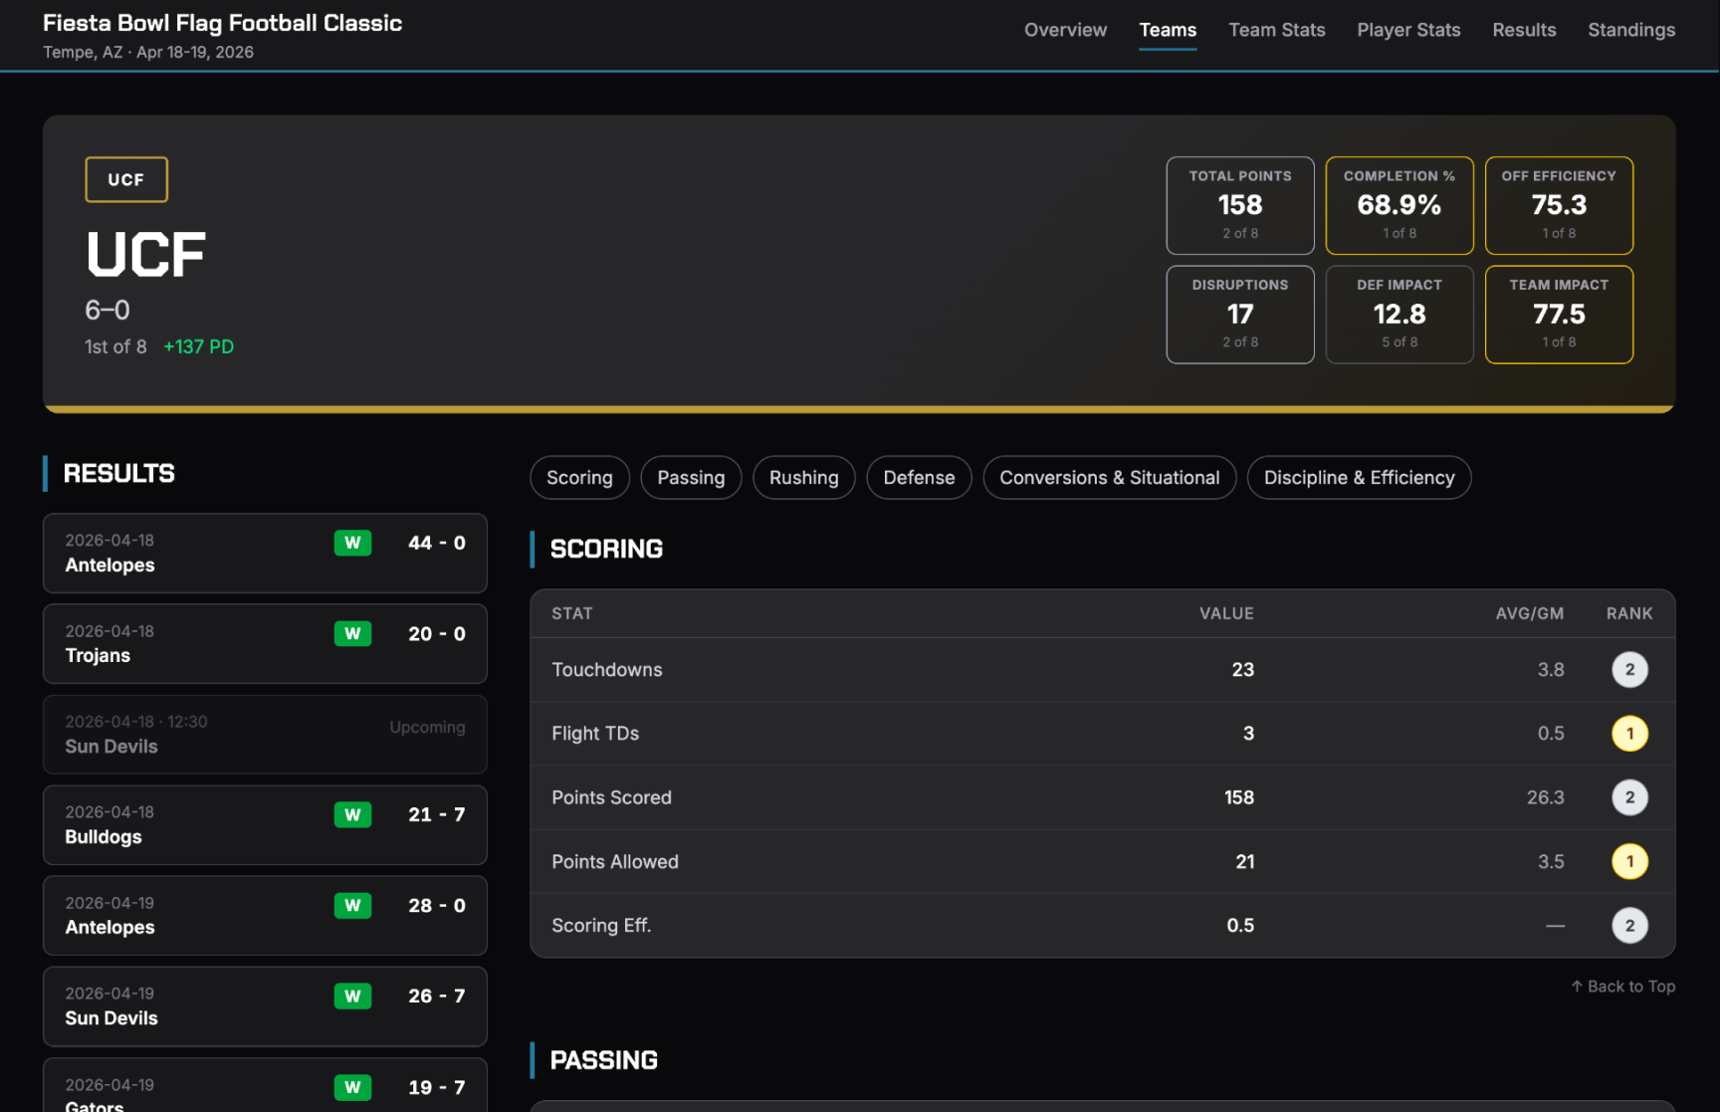This screenshot has width=1720, height=1112.
Task: Open the 44 - 0 Antelopes result
Action: point(265,554)
